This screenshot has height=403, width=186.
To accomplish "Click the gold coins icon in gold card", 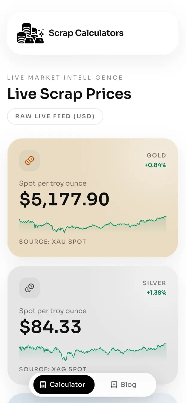I will click(x=30, y=160).
